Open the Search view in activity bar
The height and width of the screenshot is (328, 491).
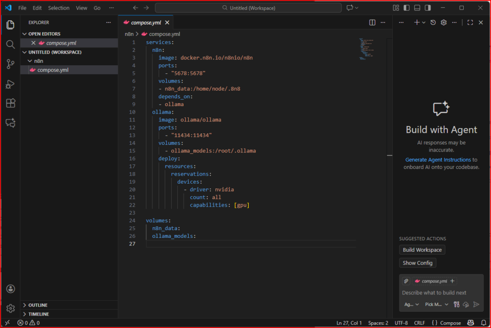coord(10,44)
